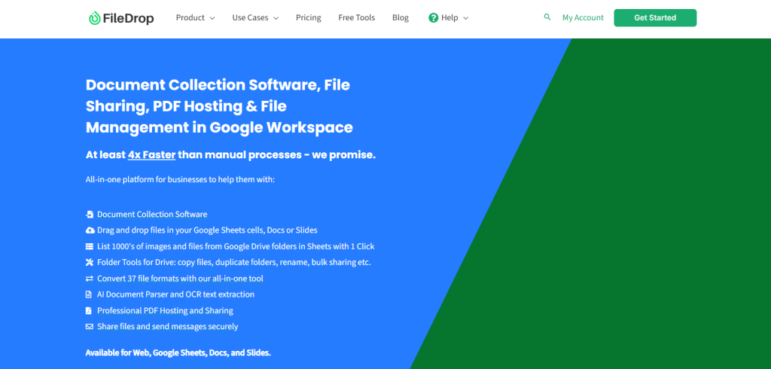The height and width of the screenshot is (369, 771).
Task: Click Document Collection Software list text
Action: (152, 215)
